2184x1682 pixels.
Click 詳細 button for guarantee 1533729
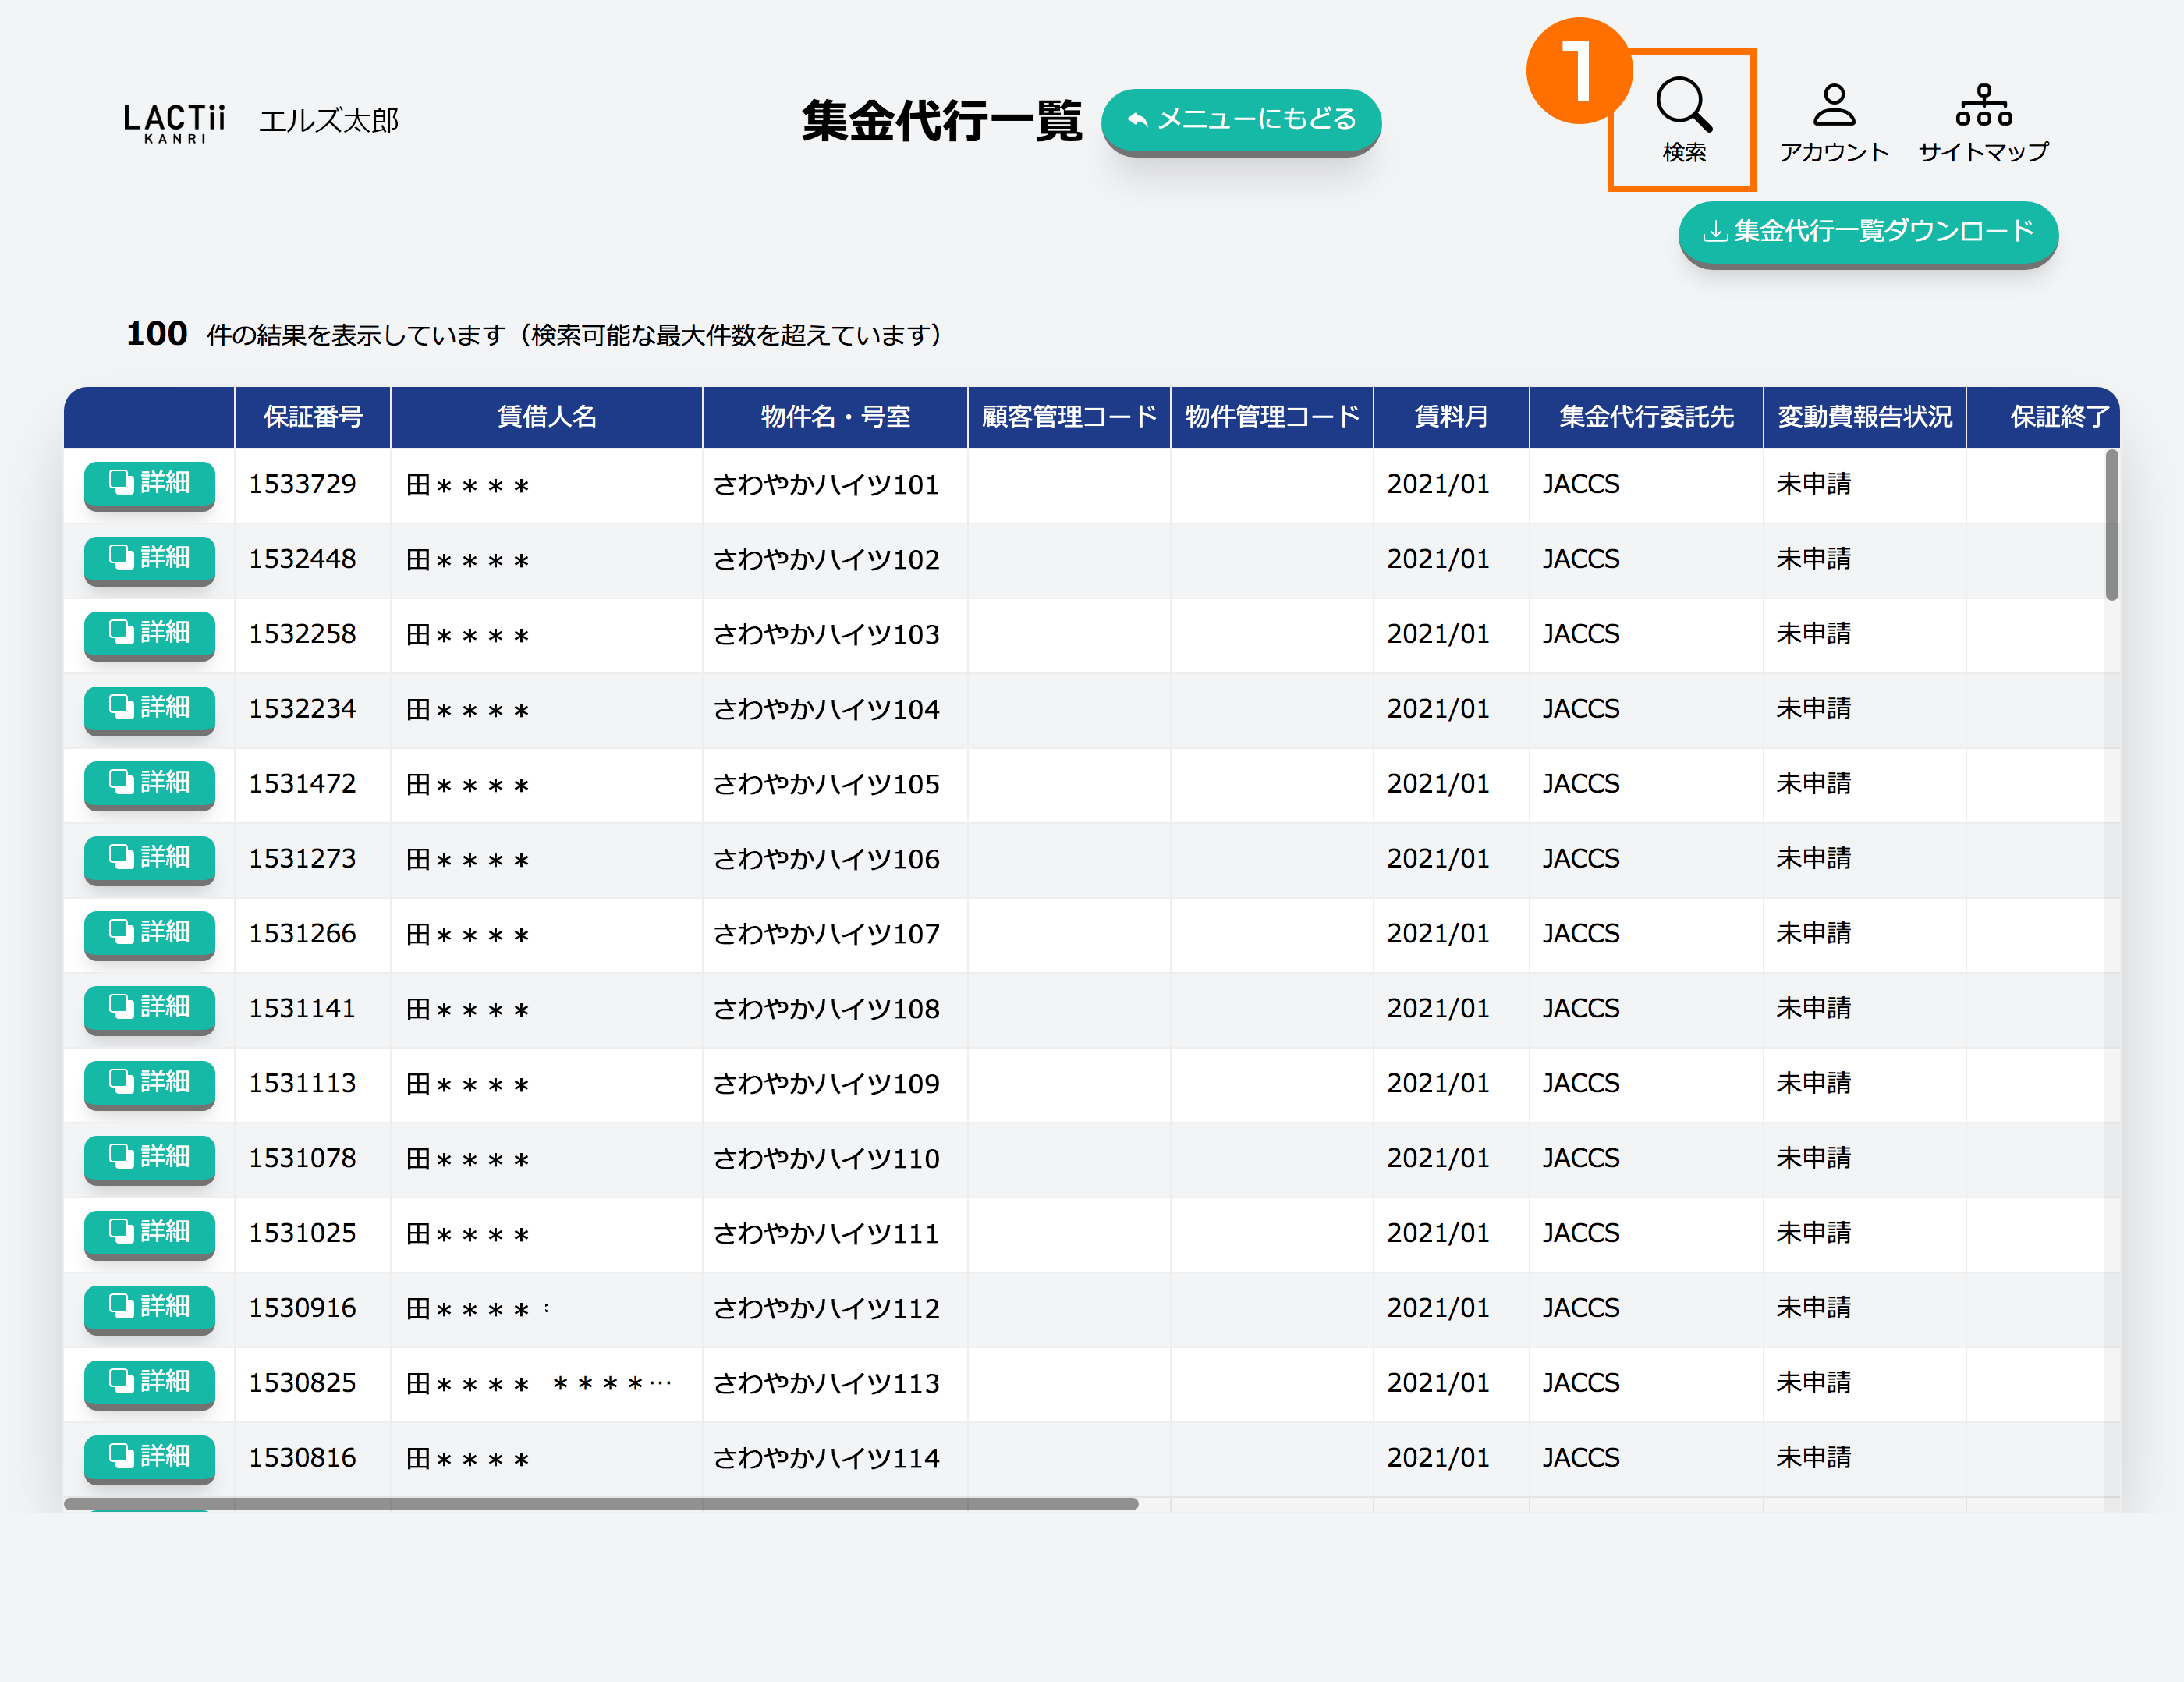click(149, 483)
